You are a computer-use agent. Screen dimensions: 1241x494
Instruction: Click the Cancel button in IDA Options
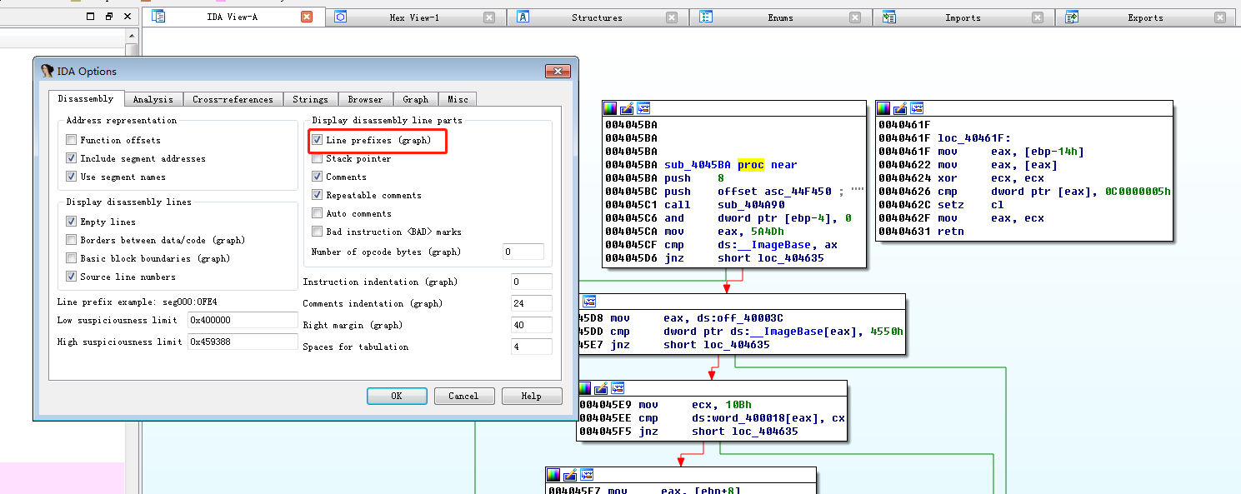click(463, 396)
